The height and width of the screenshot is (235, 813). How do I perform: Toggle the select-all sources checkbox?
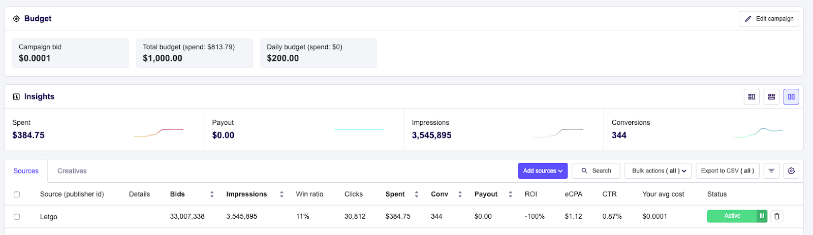coord(17,194)
